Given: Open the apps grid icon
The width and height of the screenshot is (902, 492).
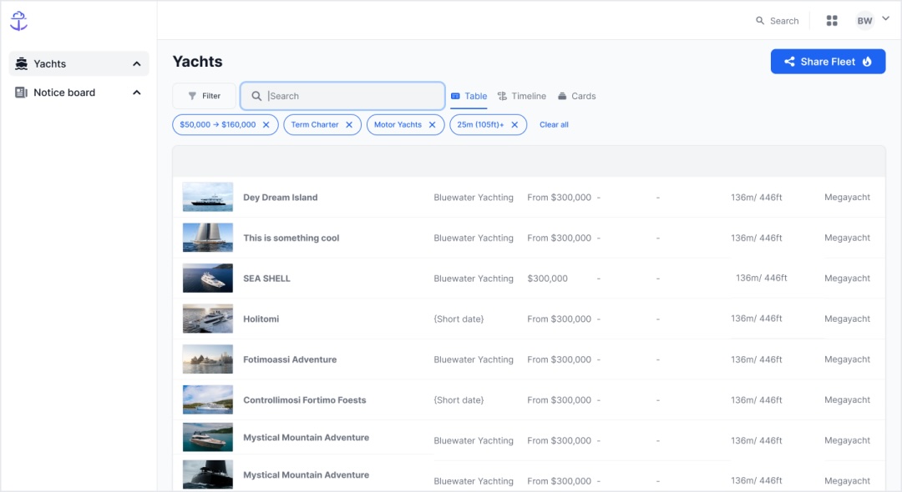Looking at the screenshot, I should (831, 21).
